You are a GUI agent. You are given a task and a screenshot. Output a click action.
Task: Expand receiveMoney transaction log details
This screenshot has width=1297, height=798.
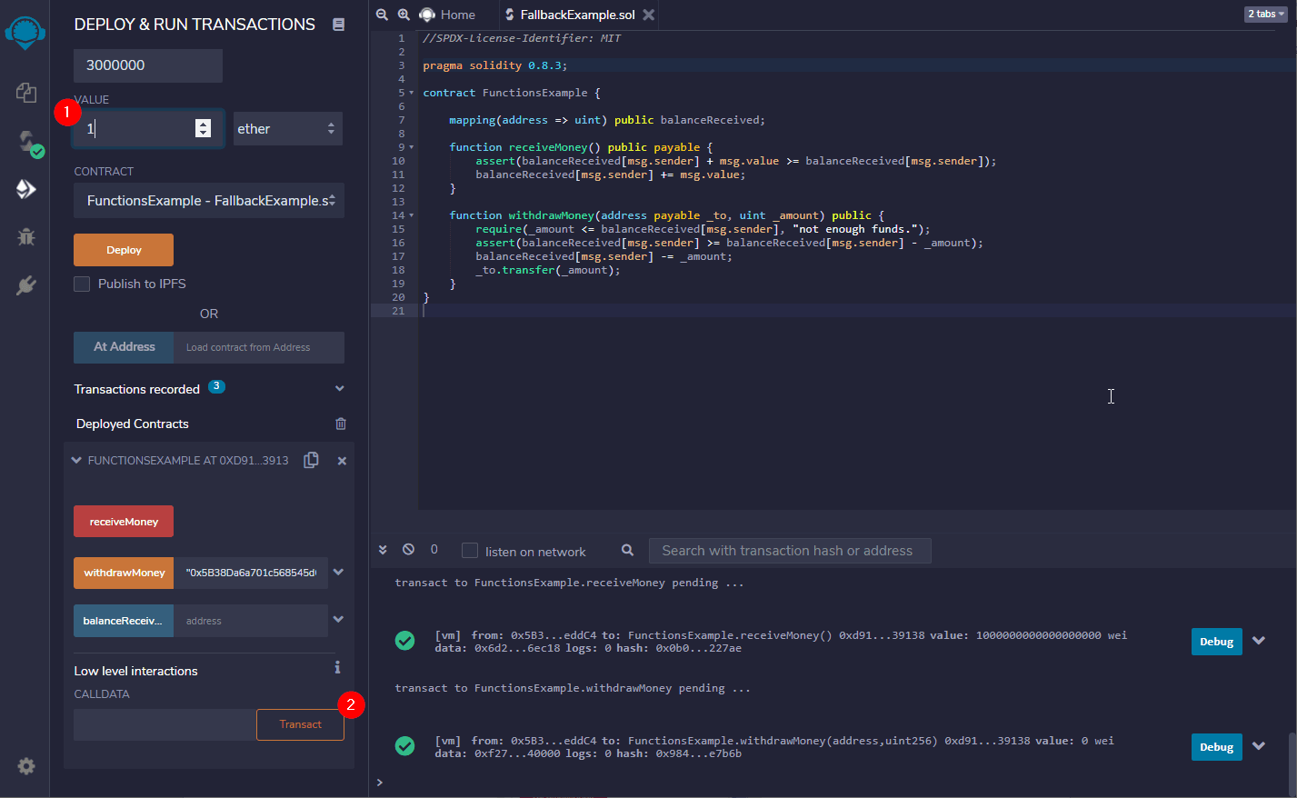click(x=1259, y=641)
